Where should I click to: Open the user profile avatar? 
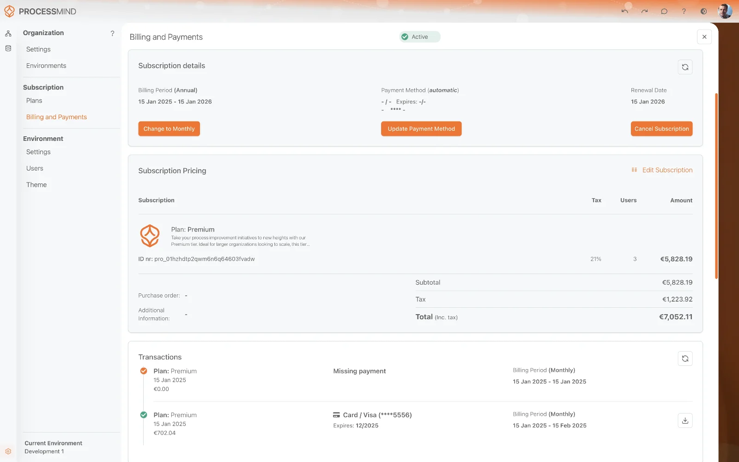pos(725,11)
